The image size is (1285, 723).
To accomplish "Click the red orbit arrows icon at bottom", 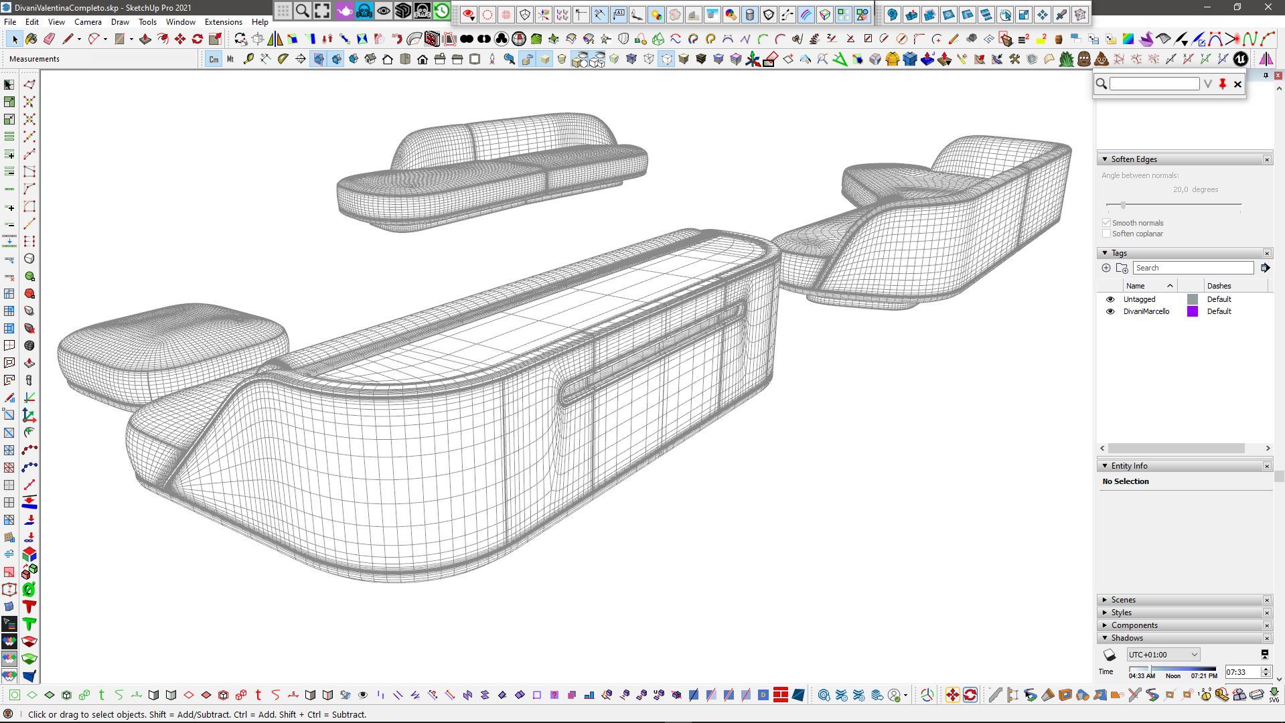I will tap(970, 695).
